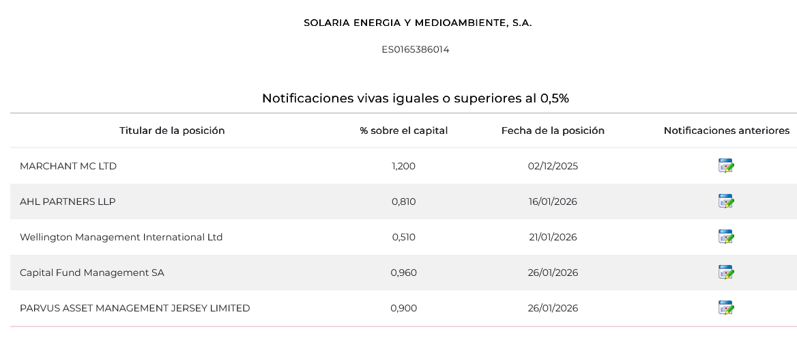Open previous notifications for MARCHANT MC LTD
Viewport: 797px width, 349px height.
[x=726, y=166]
